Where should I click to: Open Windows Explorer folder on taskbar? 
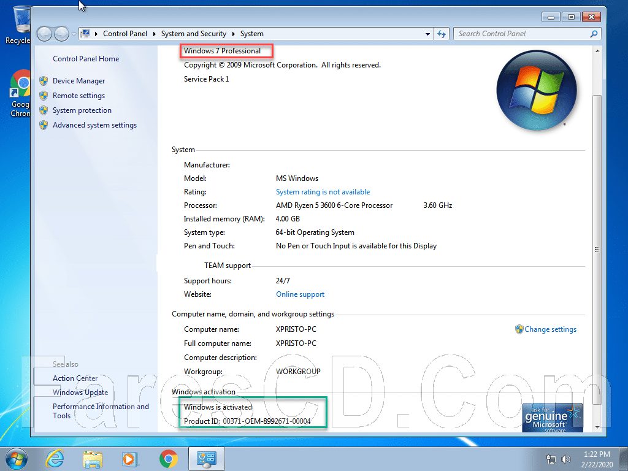point(92,459)
